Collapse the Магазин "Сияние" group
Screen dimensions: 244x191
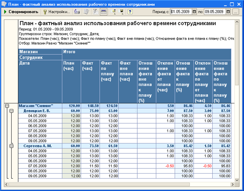point(7,106)
